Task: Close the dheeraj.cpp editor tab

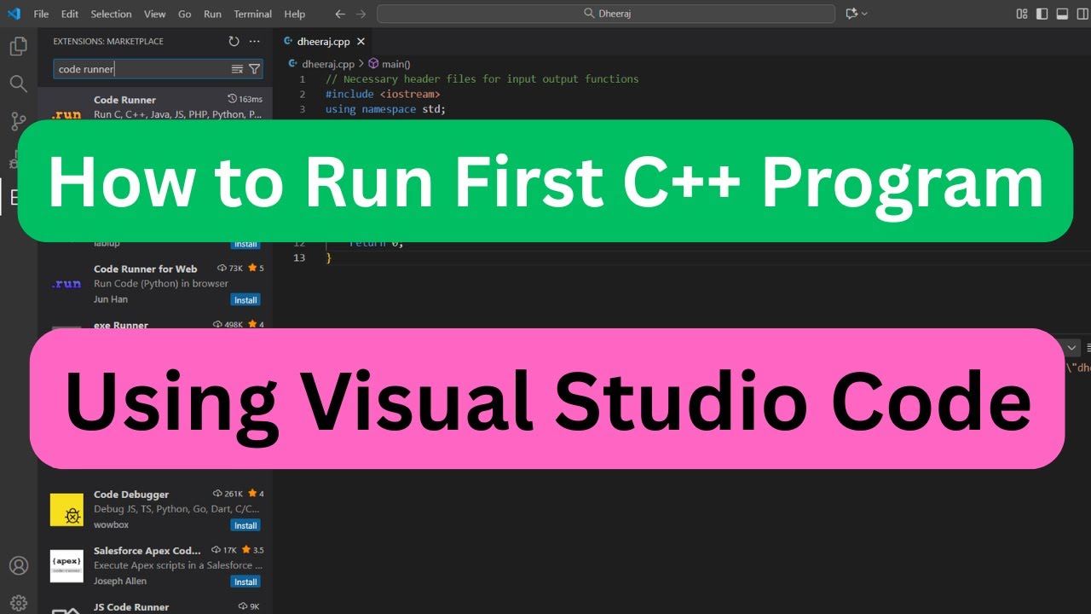Action: pyautogui.click(x=361, y=41)
